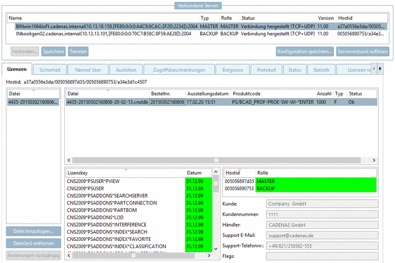Click the Hostid column header in servers table
395x263 pixels.
point(362,18)
